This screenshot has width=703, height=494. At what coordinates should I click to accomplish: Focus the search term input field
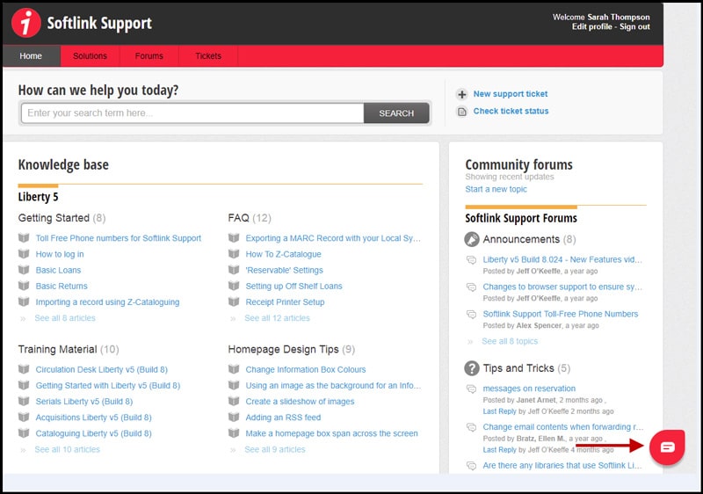coord(192,113)
